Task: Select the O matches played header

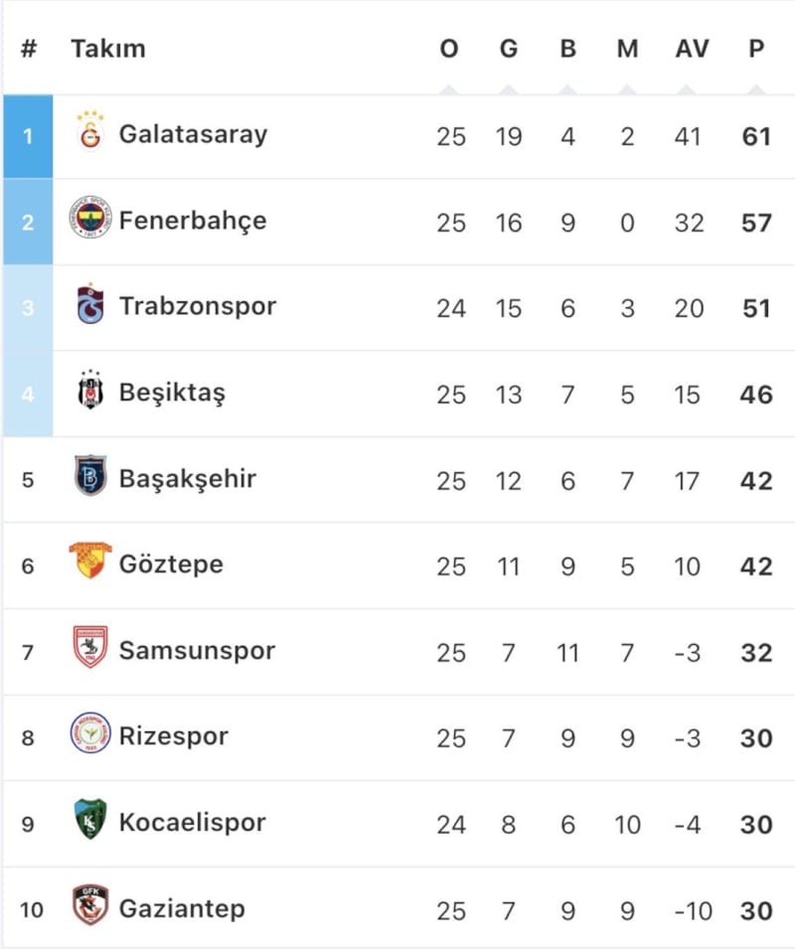Action: (x=449, y=49)
